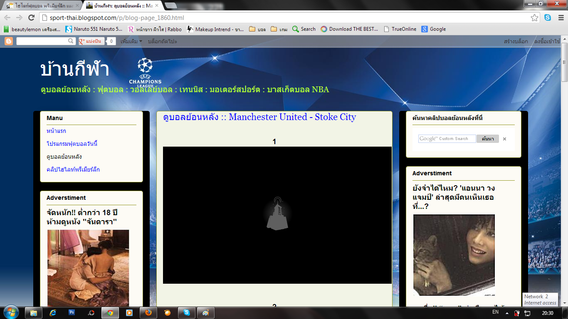
Task: Reload the current page
Action: click(x=31, y=17)
